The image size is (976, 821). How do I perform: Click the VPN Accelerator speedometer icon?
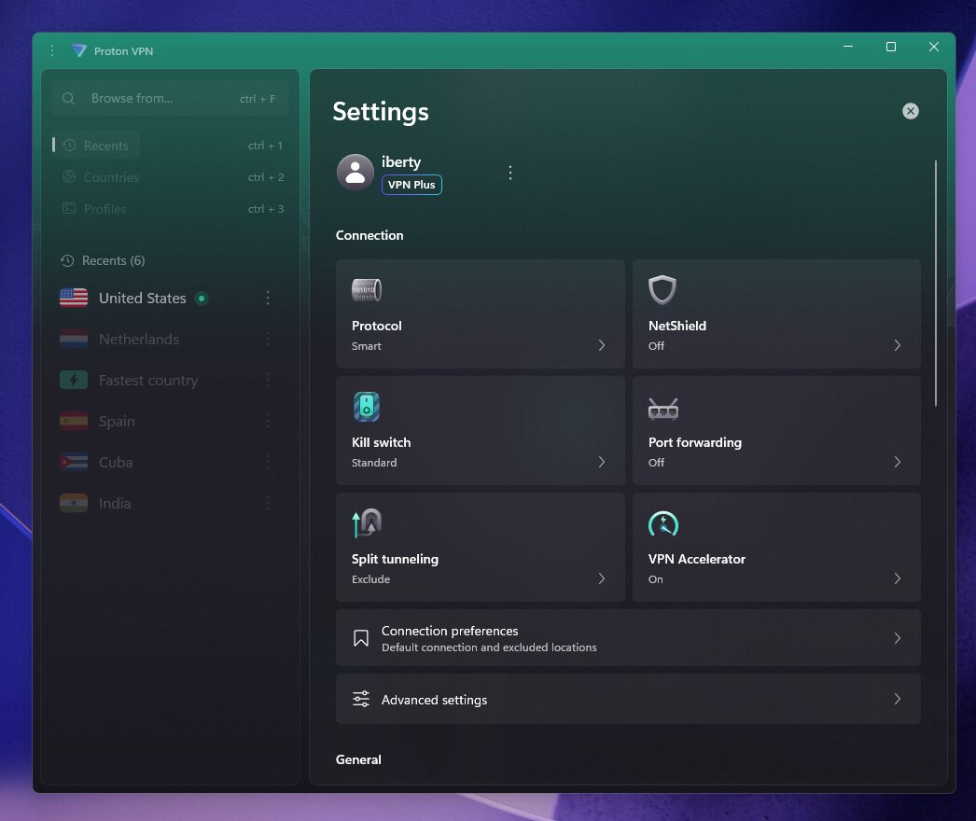coord(662,523)
